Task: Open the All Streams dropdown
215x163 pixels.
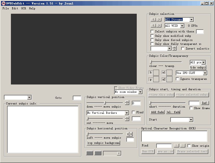Action: [191, 19]
